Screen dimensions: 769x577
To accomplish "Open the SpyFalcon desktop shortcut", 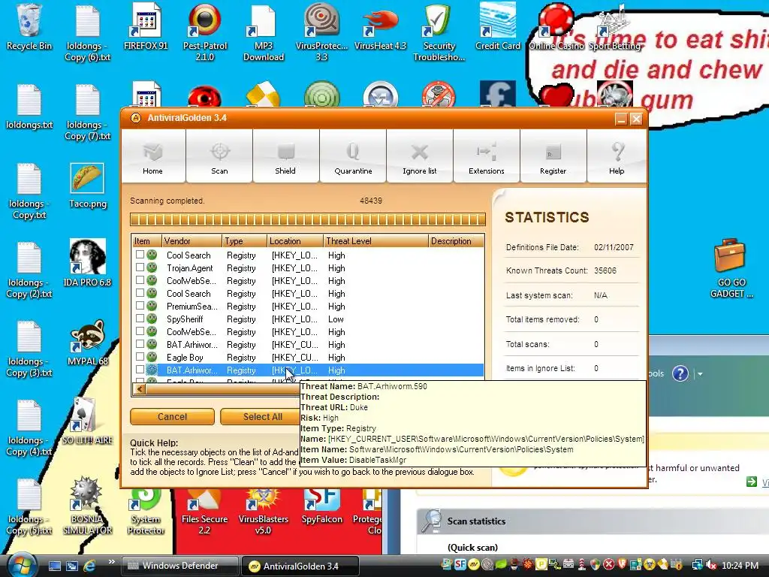I will click(321, 508).
